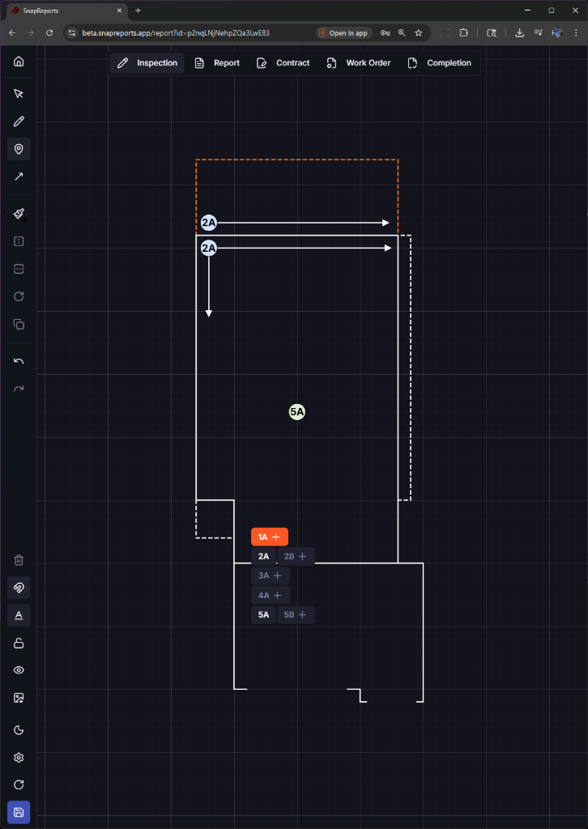Reload the page in the browser toolbar
Screen dimensions: 588x829
tap(49, 32)
